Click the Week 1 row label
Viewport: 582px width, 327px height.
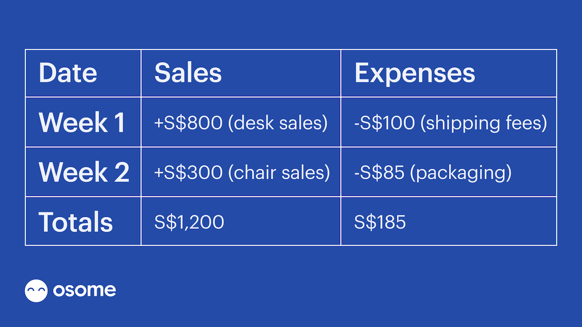[x=82, y=123]
